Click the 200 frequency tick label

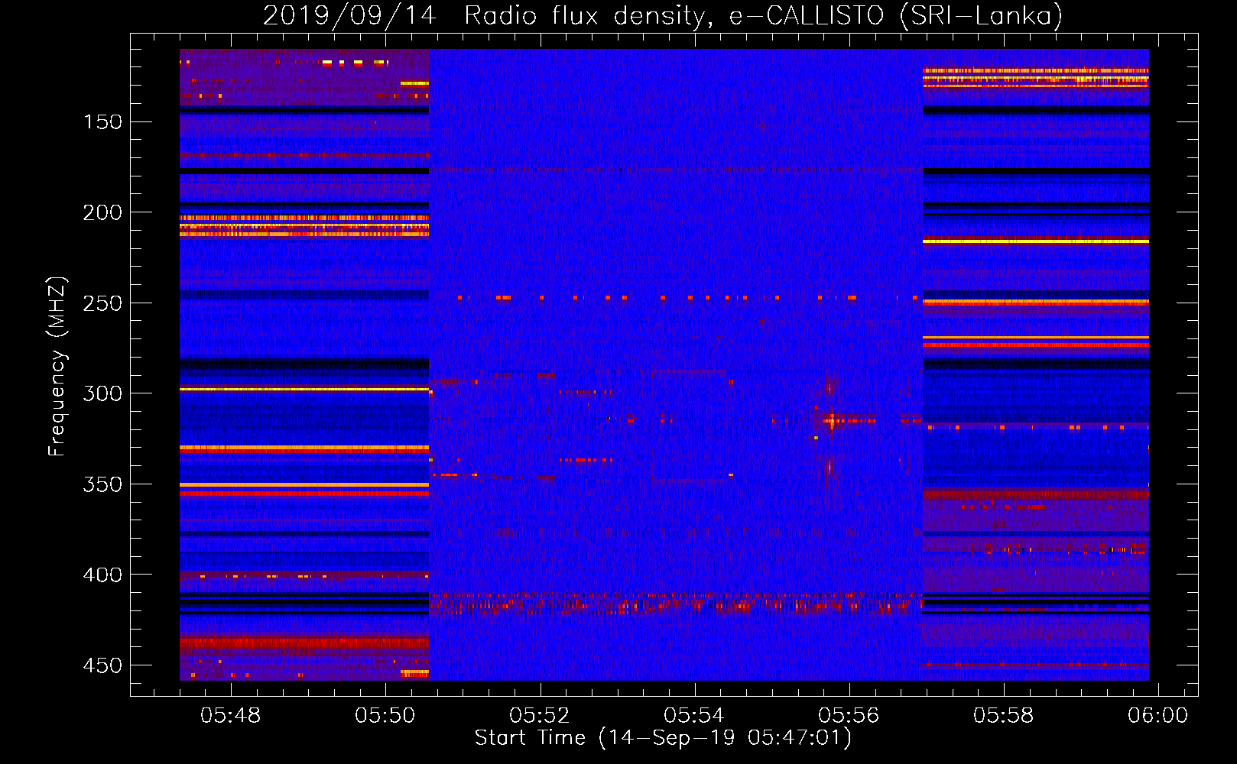pyautogui.click(x=102, y=212)
